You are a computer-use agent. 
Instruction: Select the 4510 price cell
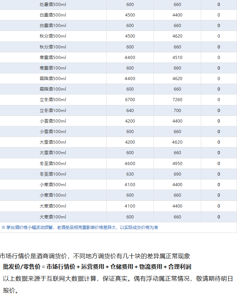[177, 57]
